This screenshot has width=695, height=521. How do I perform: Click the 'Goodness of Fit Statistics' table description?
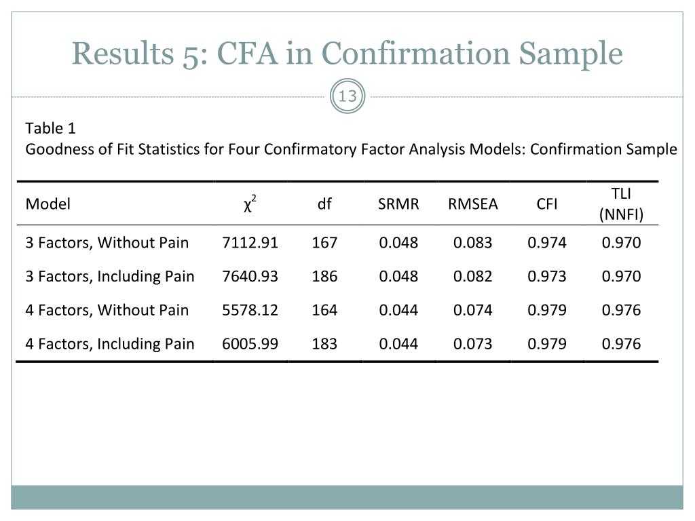[351, 149]
